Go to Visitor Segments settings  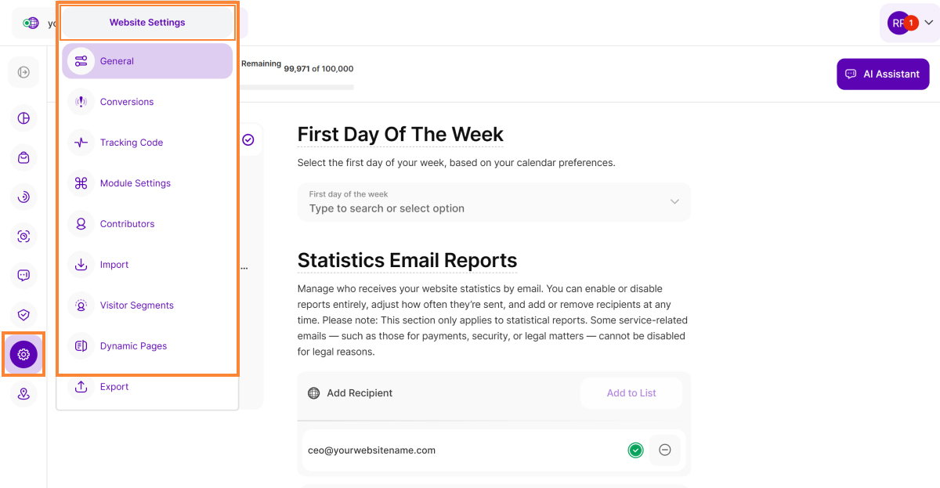click(137, 305)
